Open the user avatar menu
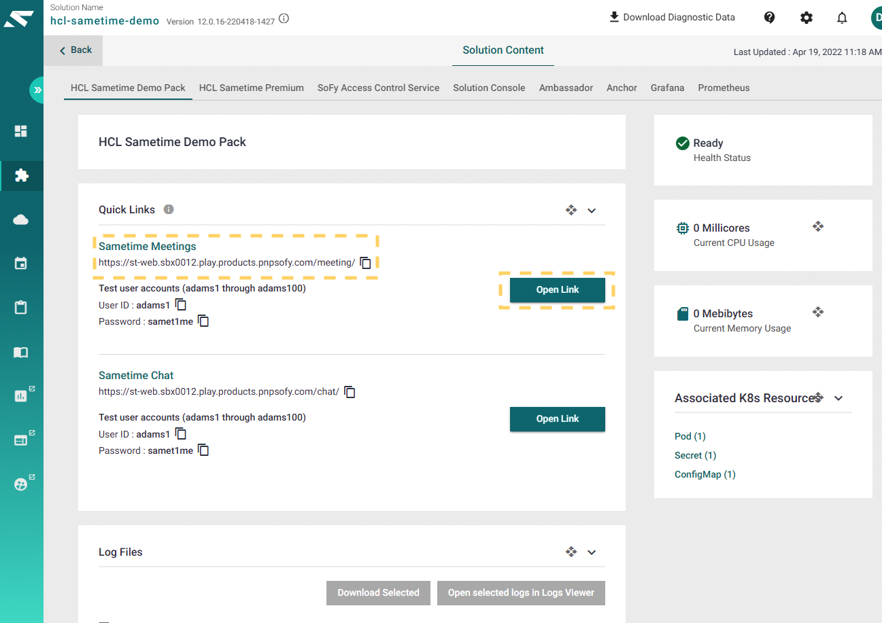 coord(876,18)
